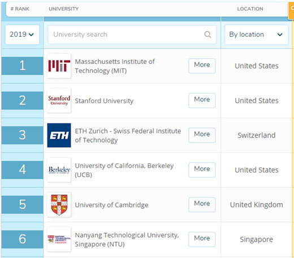
Task: Open the Stanford University name link
Action: (x=104, y=101)
